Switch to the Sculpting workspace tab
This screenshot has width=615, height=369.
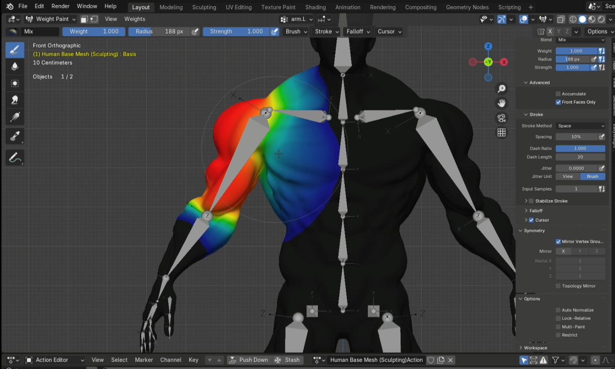coord(204,7)
